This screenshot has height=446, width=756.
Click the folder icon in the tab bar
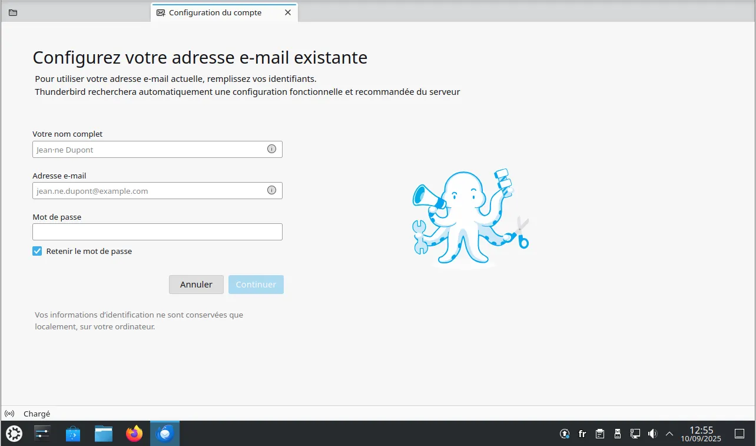(x=13, y=12)
